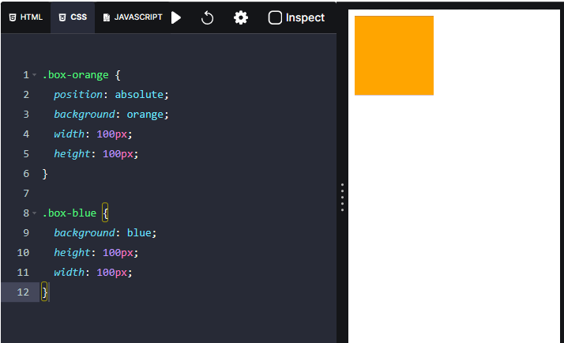564x343 pixels.
Task: Select the CSS tab
Action: coord(73,17)
